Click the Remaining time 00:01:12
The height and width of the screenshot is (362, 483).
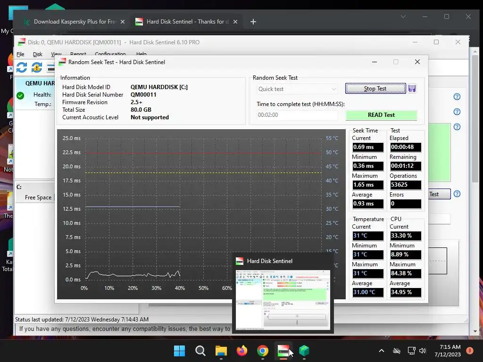(x=405, y=166)
